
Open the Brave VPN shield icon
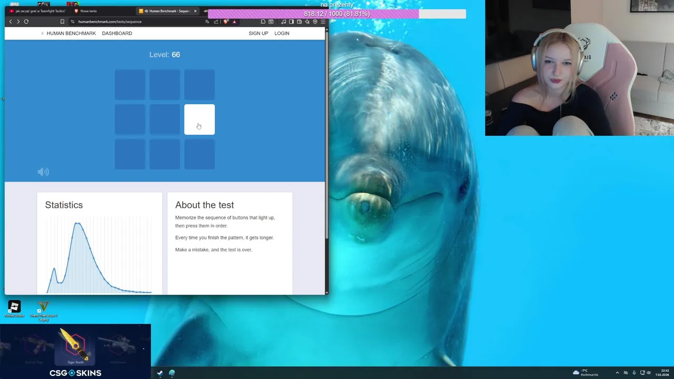(x=315, y=22)
